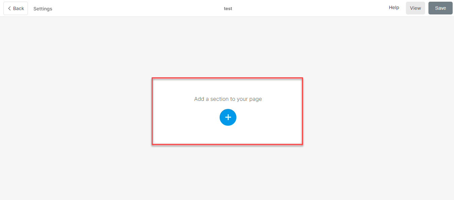
Task: Click the left chevron arrow in Back button
Action: [x=9, y=8]
